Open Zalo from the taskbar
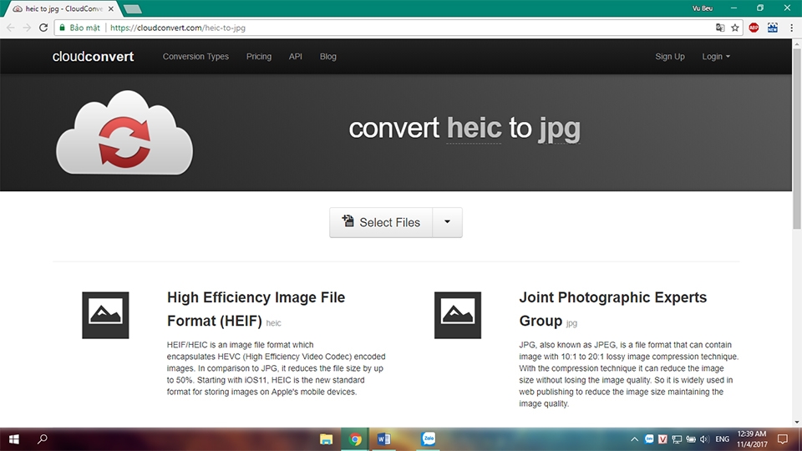This screenshot has height=451, width=802. (x=429, y=438)
